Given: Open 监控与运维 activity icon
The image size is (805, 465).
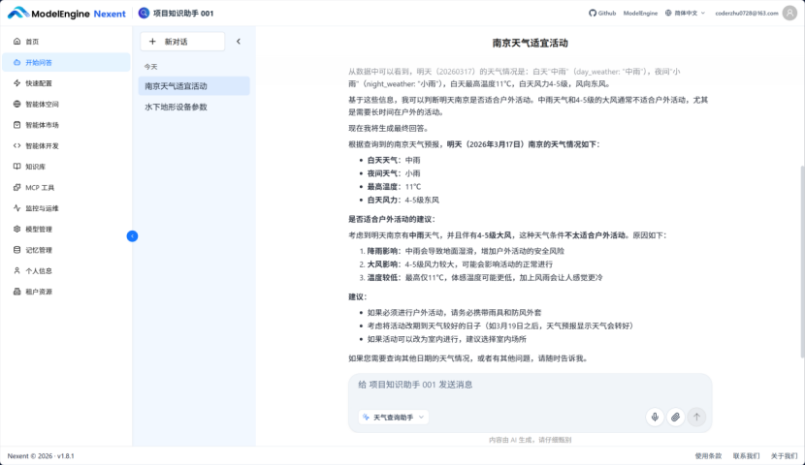Looking at the screenshot, I should coord(16,208).
